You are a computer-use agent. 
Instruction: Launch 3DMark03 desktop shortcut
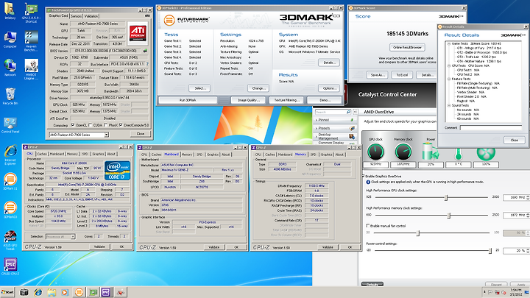click(x=10, y=210)
